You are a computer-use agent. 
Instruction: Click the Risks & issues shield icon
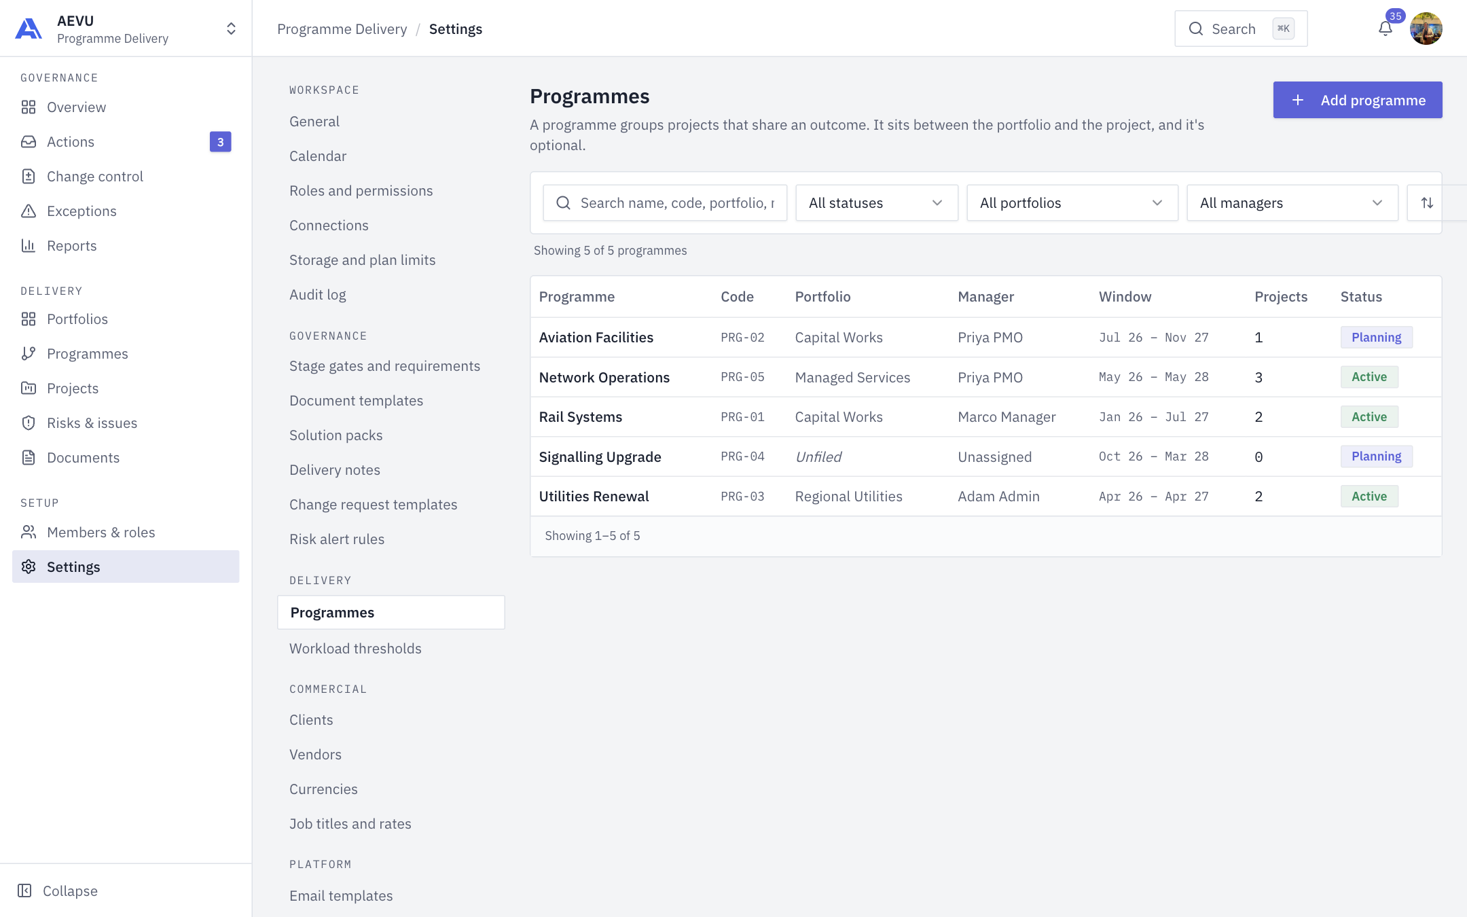click(x=29, y=423)
